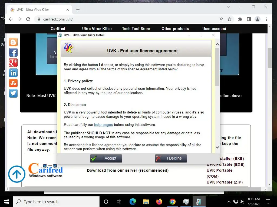The height and width of the screenshot is (207, 277).
Task: Open the Chrome tab search chevron
Action: [x=228, y=7]
